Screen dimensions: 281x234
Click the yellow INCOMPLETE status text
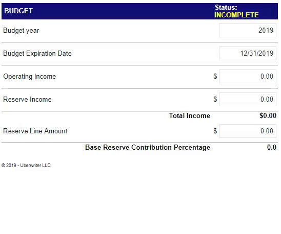[x=236, y=15]
